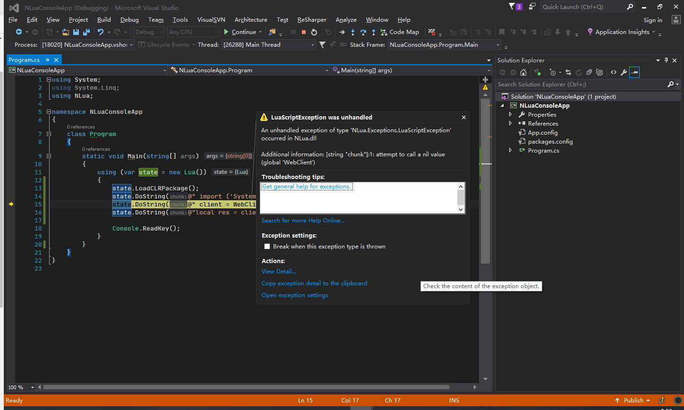The width and height of the screenshot is (684, 410).
Task: Toggle the Preview Selected Items button
Action: (x=634, y=72)
